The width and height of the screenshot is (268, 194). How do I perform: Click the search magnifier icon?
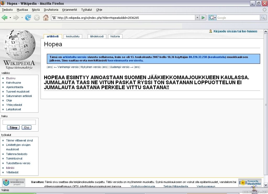click(x=263, y=18)
